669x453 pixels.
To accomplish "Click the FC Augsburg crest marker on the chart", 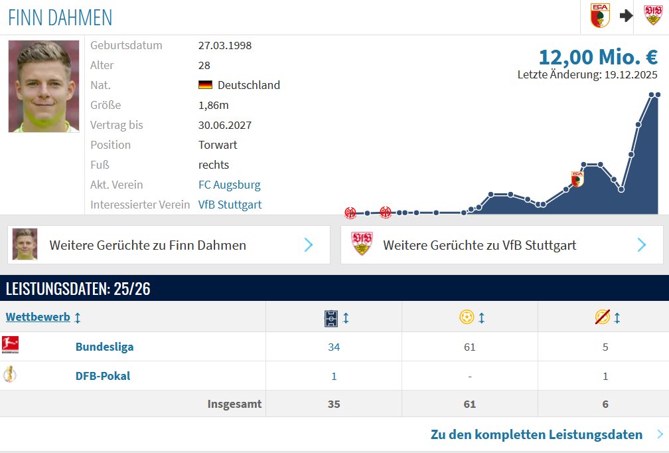I will [x=577, y=179].
